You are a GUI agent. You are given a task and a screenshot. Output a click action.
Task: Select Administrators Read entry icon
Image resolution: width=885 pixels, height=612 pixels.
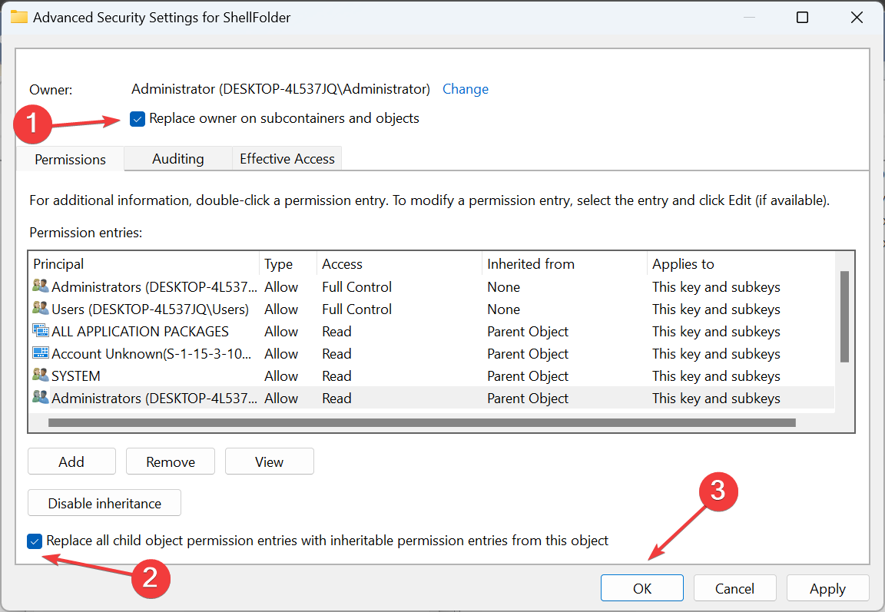click(41, 399)
